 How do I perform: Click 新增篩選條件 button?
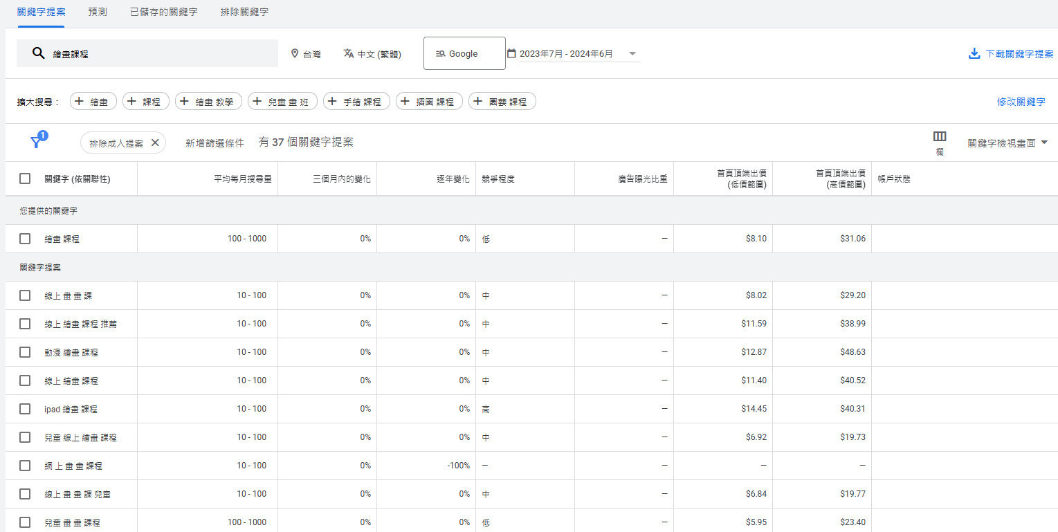click(x=215, y=143)
